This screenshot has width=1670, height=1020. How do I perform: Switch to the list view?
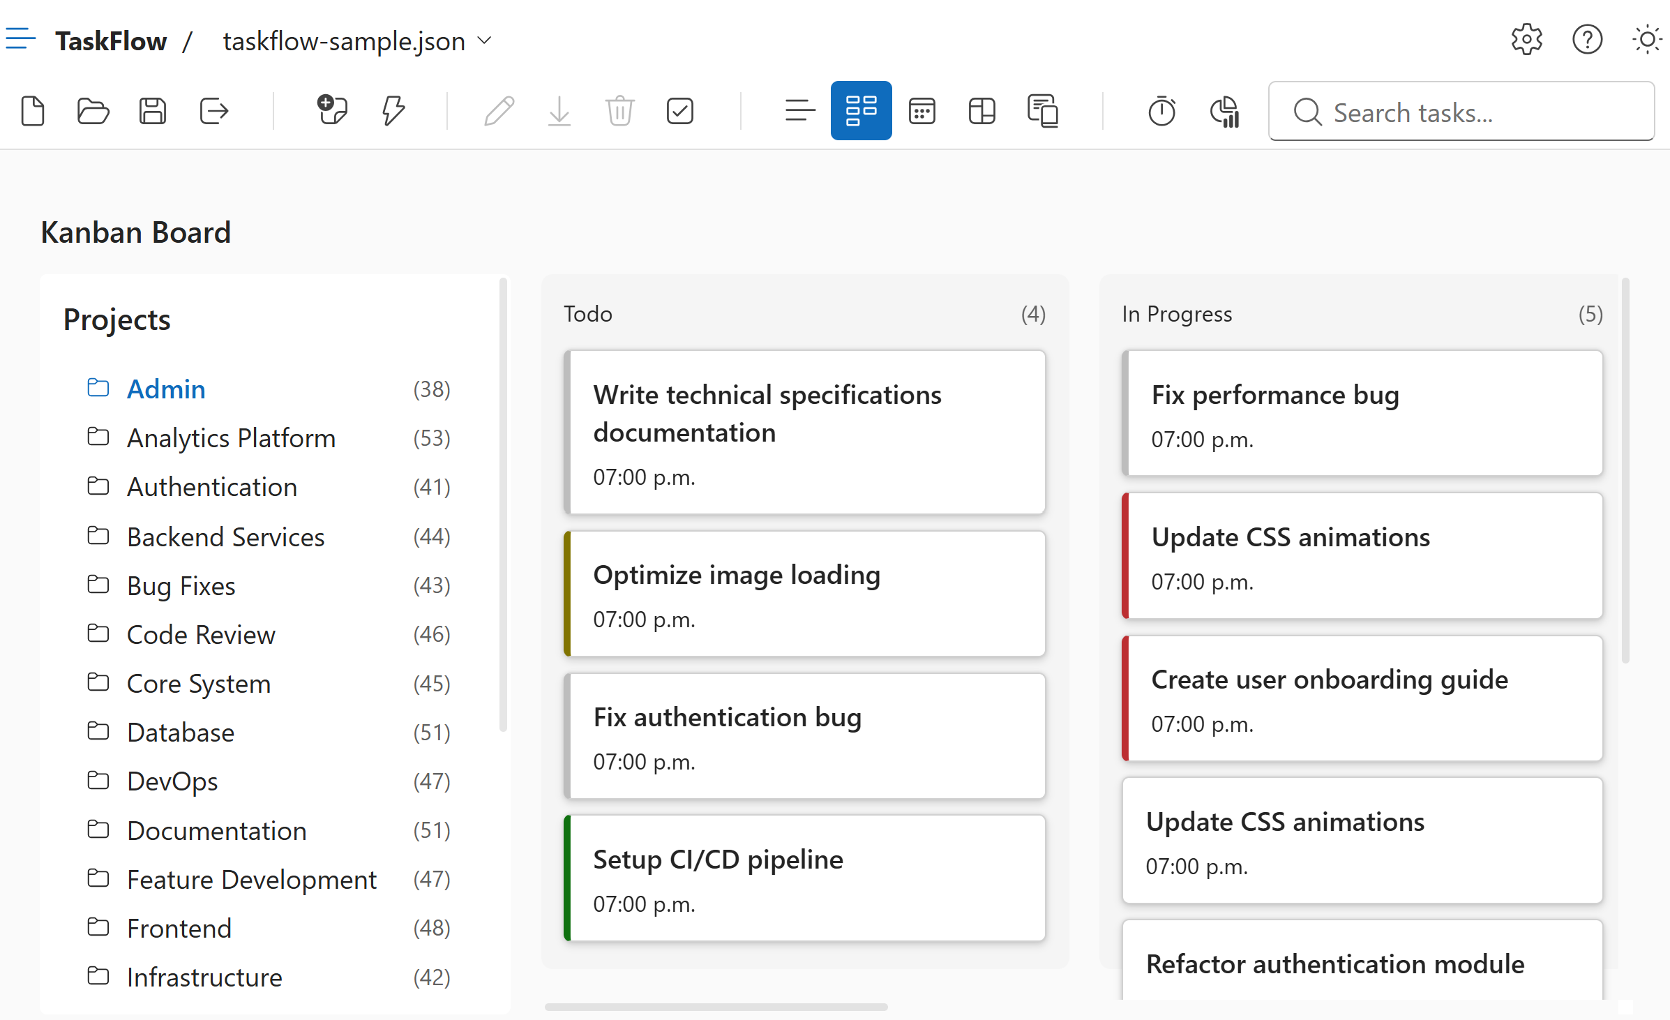tap(799, 111)
